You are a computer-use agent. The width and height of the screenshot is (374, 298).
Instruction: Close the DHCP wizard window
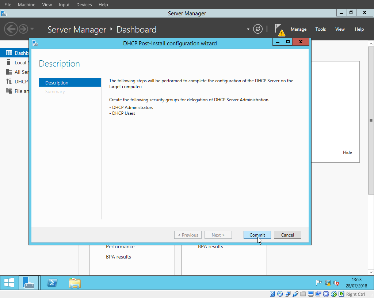pyautogui.click(x=301, y=42)
